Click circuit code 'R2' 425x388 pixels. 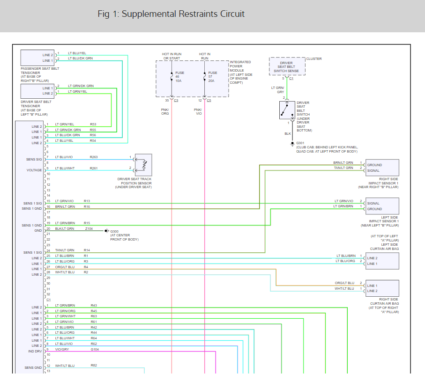(x=86, y=272)
